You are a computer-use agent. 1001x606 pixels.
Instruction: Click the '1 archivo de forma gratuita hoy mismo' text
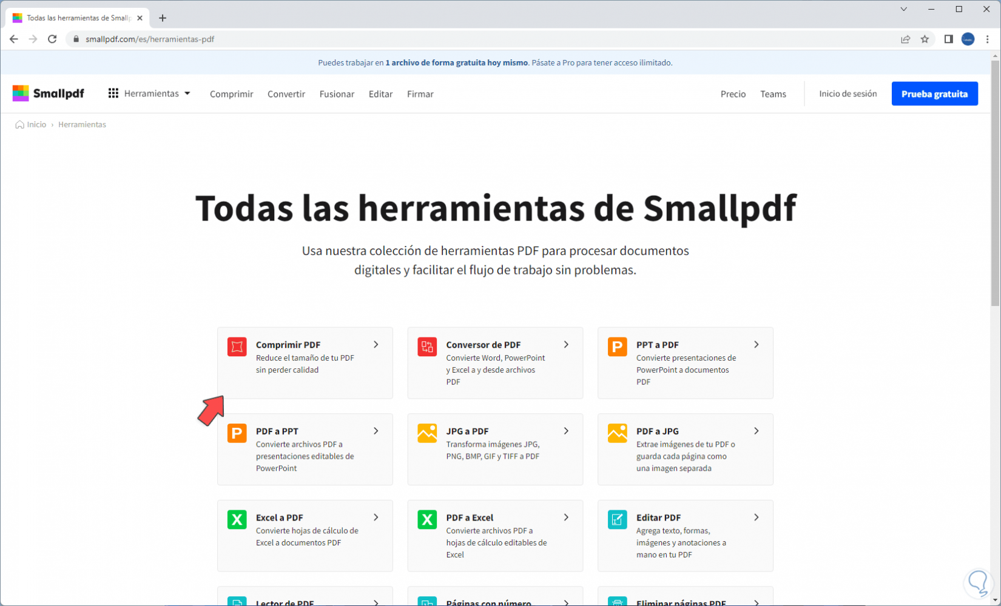coord(457,62)
